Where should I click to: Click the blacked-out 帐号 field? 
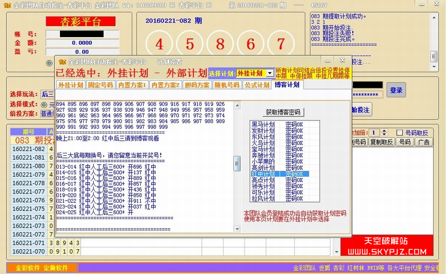(82, 34)
